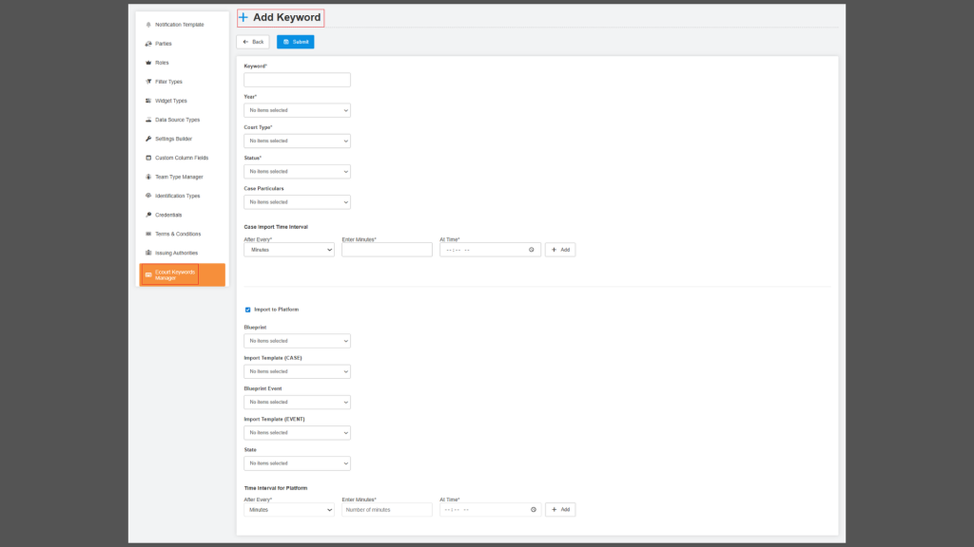
Task: Click the key icon next to Credentials
Action: (147, 215)
